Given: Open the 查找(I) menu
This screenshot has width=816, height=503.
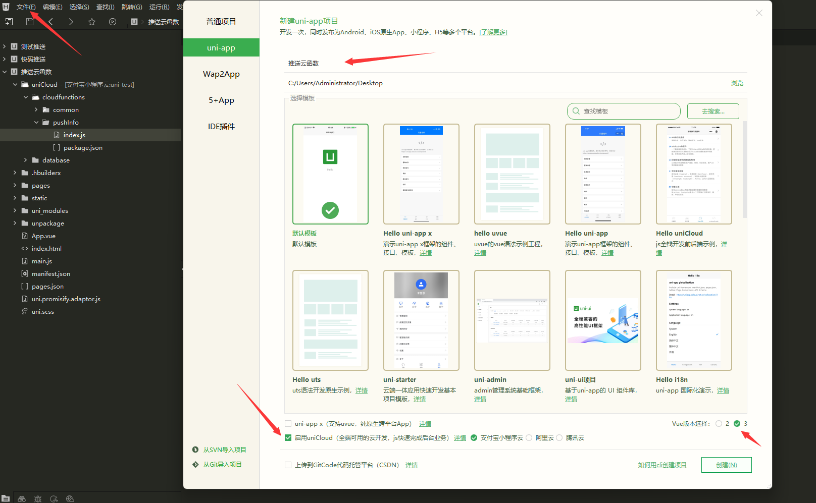Looking at the screenshot, I should [106, 7].
